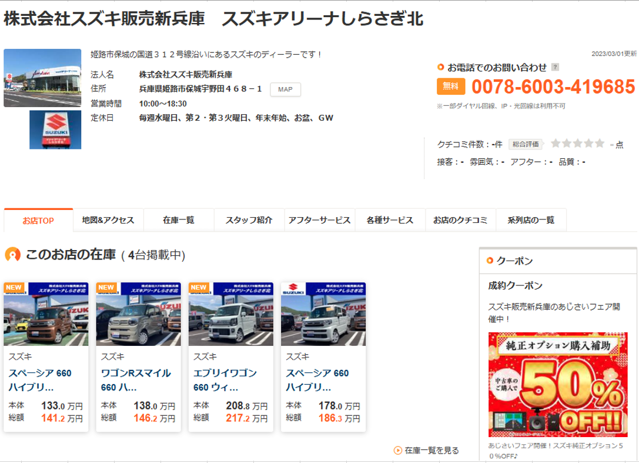Open the エブリイワゴン 660 listing link
Image resolution: width=639 pixels, height=463 pixels.
pos(225,380)
